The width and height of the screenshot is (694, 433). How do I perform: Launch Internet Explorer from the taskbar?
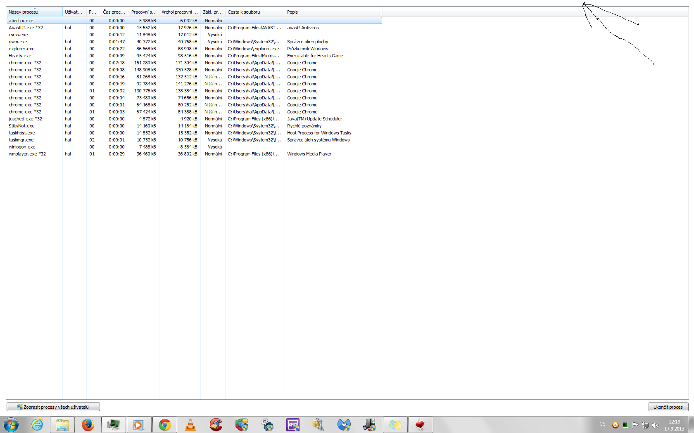click(37, 425)
